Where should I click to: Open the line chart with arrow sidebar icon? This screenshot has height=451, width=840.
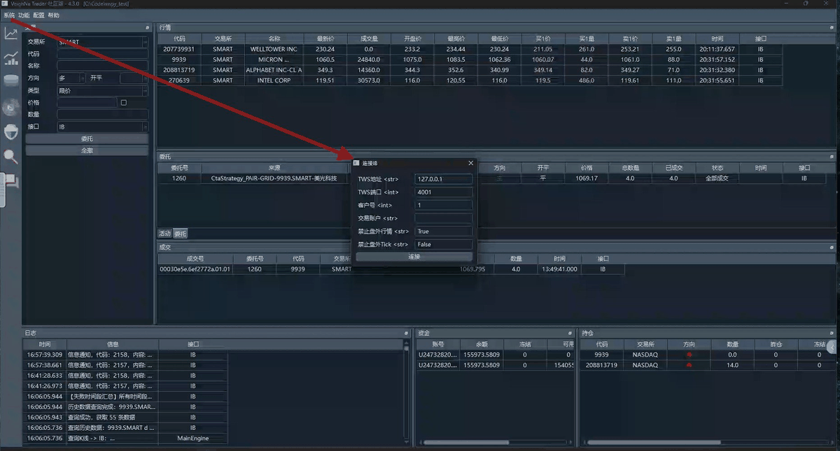[x=11, y=34]
